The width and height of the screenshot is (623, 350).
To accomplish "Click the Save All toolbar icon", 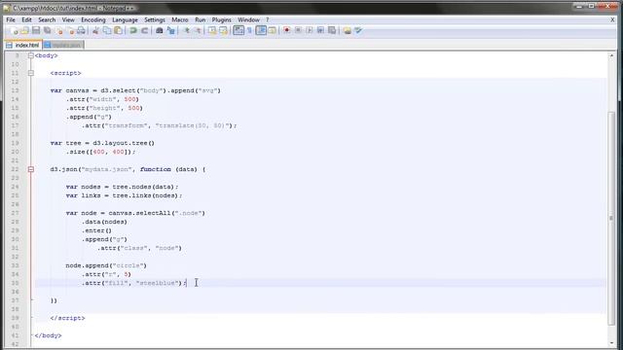I will click(48, 30).
